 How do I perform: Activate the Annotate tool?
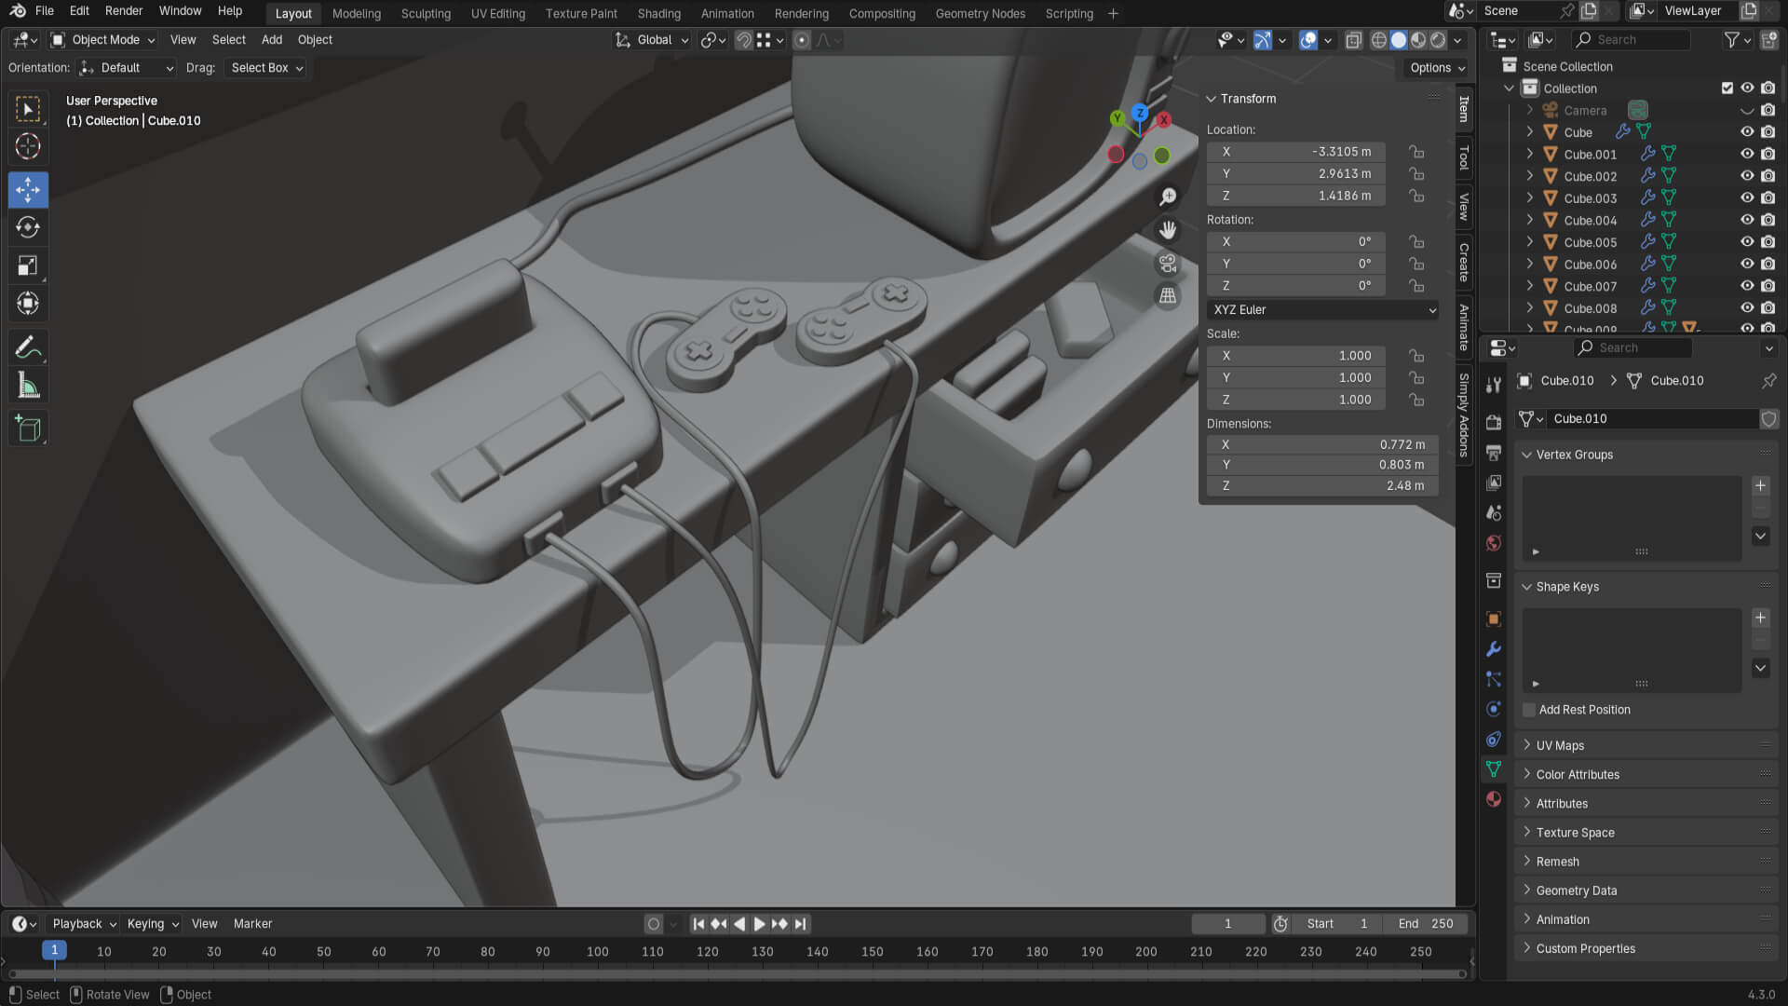28,347
